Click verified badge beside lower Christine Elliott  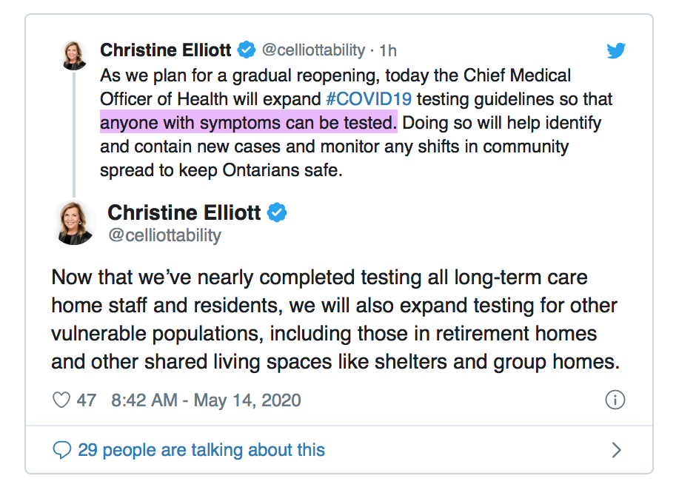(276, 213)
